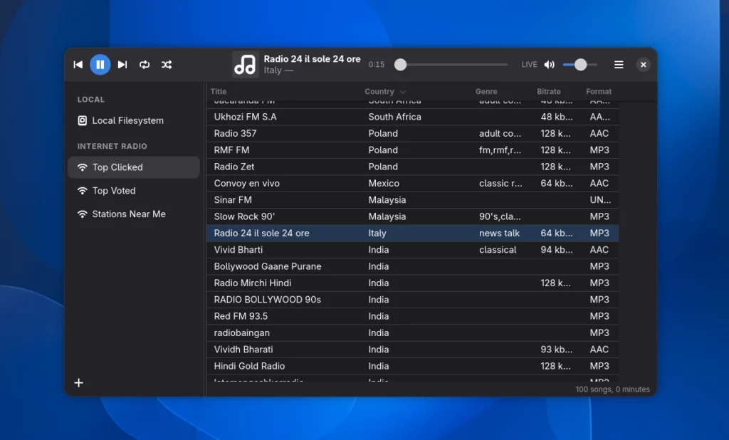
Task: Pause the playing radio station
Action: [100, 65]
